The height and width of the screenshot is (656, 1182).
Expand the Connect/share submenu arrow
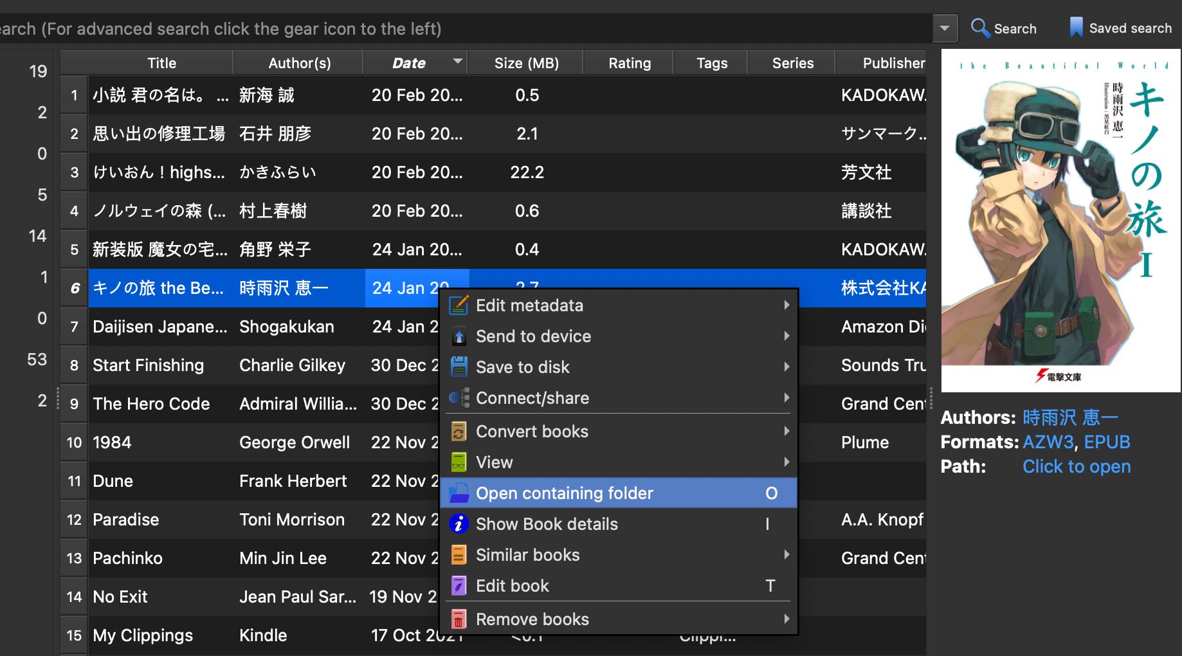pos(786,398)
